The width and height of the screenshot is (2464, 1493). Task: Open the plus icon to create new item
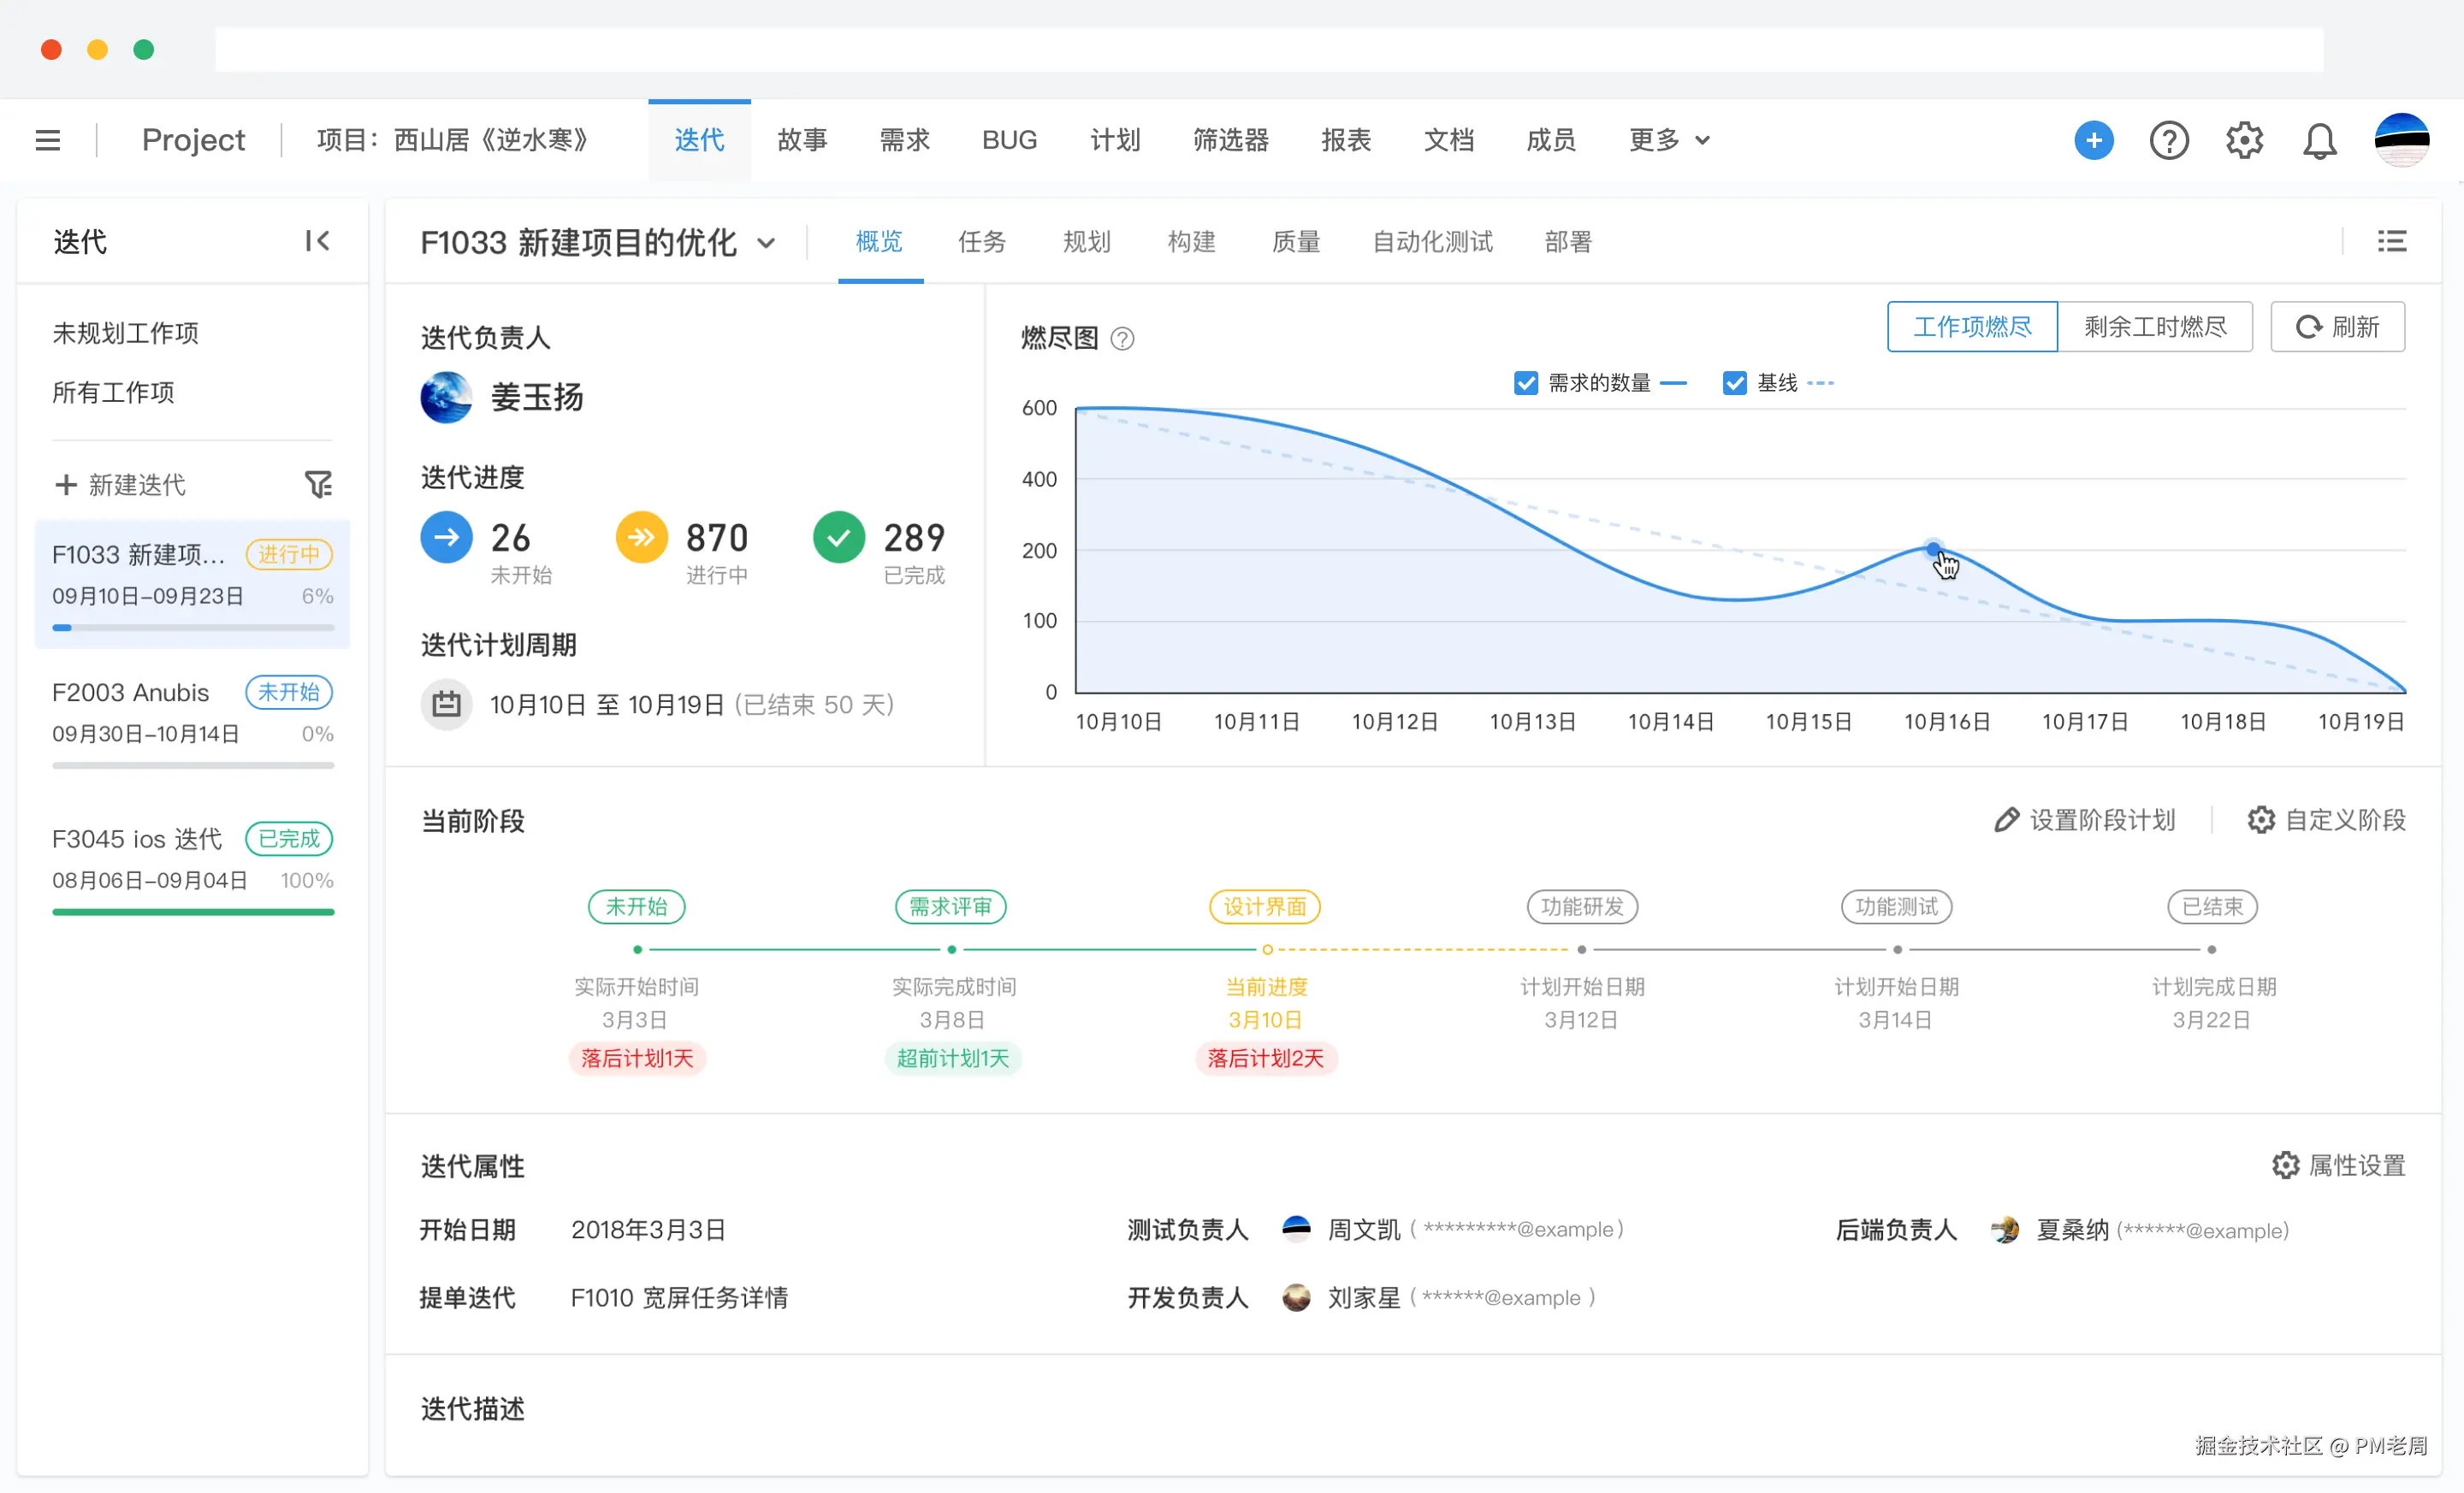click(x=2094, y=140)
